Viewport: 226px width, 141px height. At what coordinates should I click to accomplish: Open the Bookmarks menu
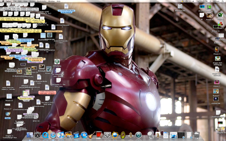pos(41,1)
